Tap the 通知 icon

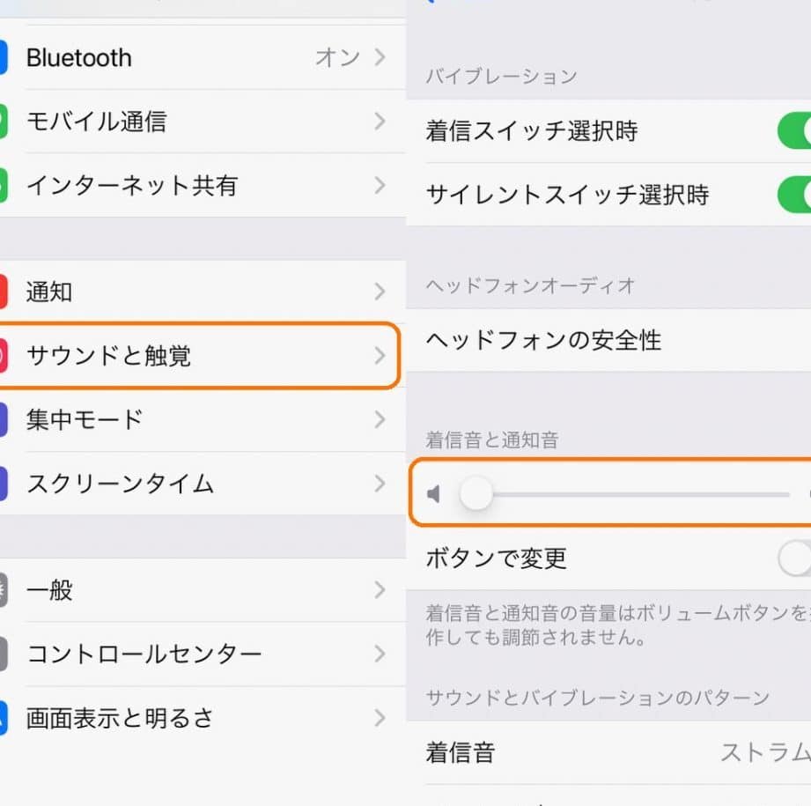coord(4,292)
